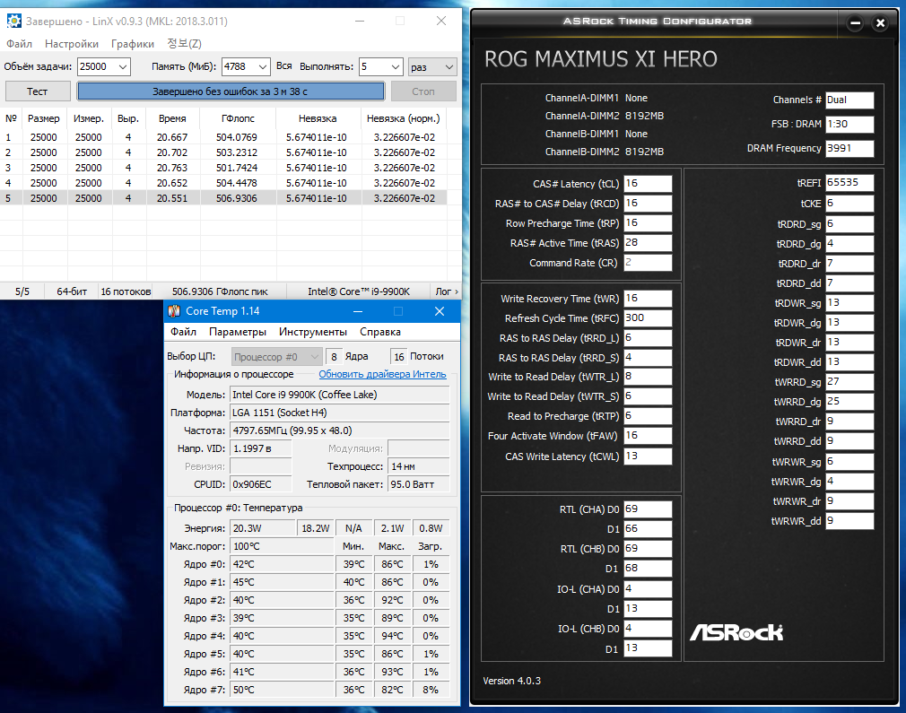Click the Частота frequency field
This screenshot has width=906, height=713.
pyautogui.click(x=340, y=430)
